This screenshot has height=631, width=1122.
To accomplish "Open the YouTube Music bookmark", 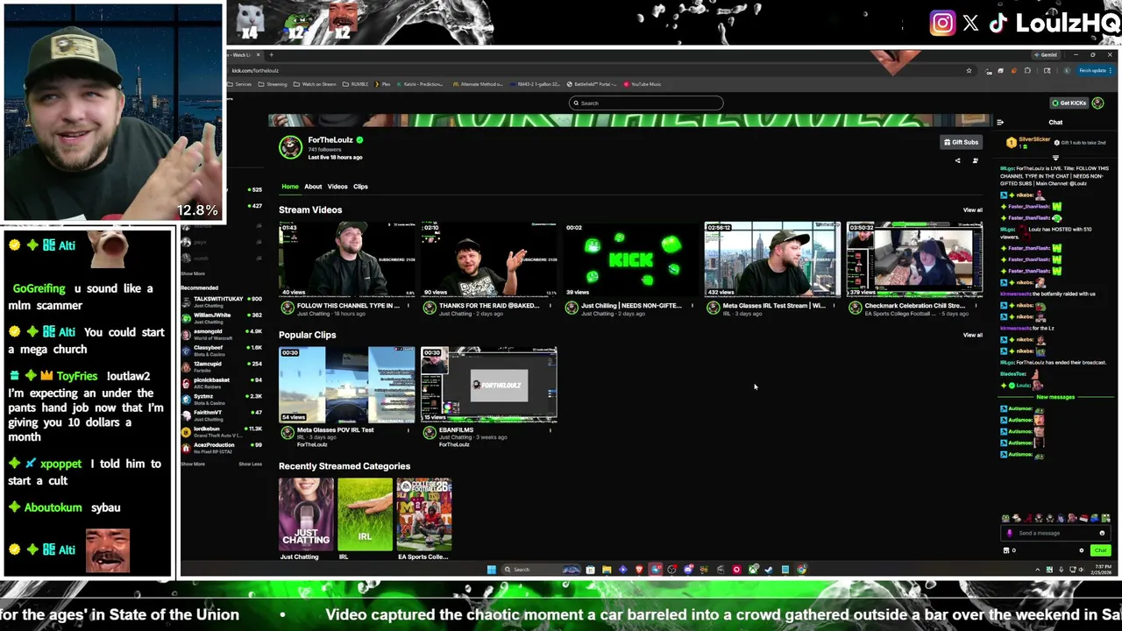I will point(643,84).
